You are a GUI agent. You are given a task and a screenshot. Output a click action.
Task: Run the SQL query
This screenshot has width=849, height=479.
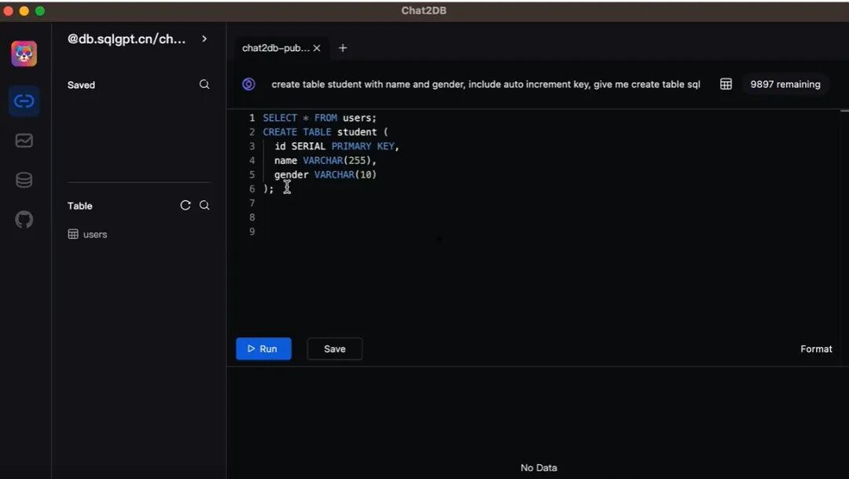pyautogui.click(x=263, y=349)
